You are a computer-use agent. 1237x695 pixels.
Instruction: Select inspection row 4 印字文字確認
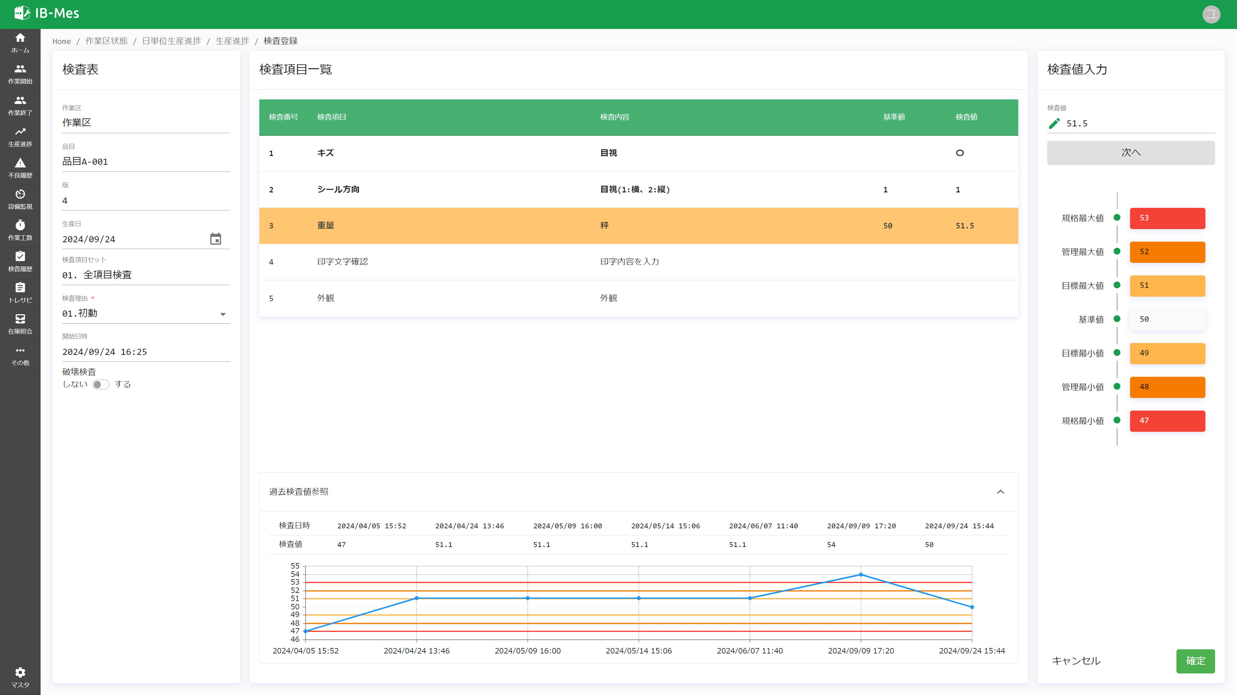(x=638, y=262)
